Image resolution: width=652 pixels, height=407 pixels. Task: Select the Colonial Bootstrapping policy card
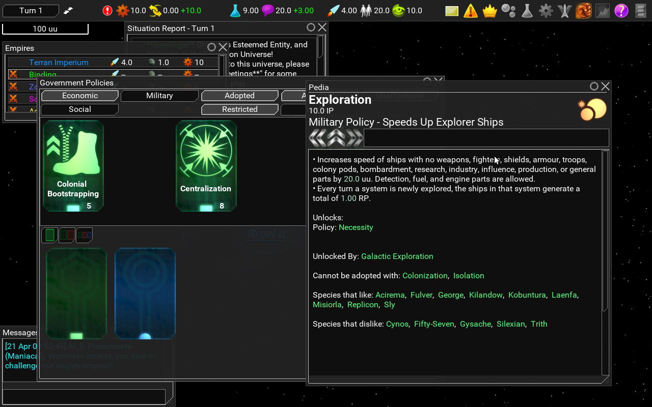(x=73, y=166)
